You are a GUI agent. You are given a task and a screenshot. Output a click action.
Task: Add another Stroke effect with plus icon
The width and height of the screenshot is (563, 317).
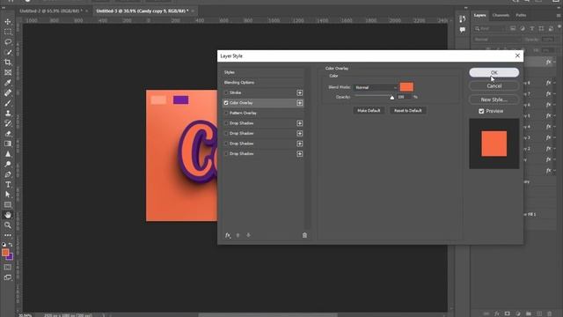pyautogui.click(x=299, y=92)
